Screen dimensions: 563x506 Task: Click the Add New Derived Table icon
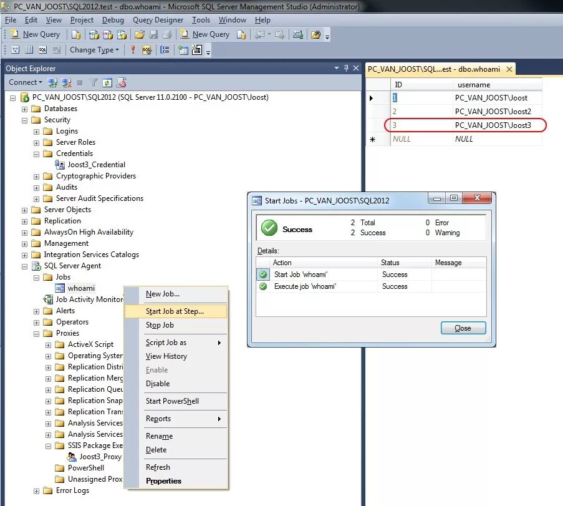pyautogui.click(x=197, y=49)
